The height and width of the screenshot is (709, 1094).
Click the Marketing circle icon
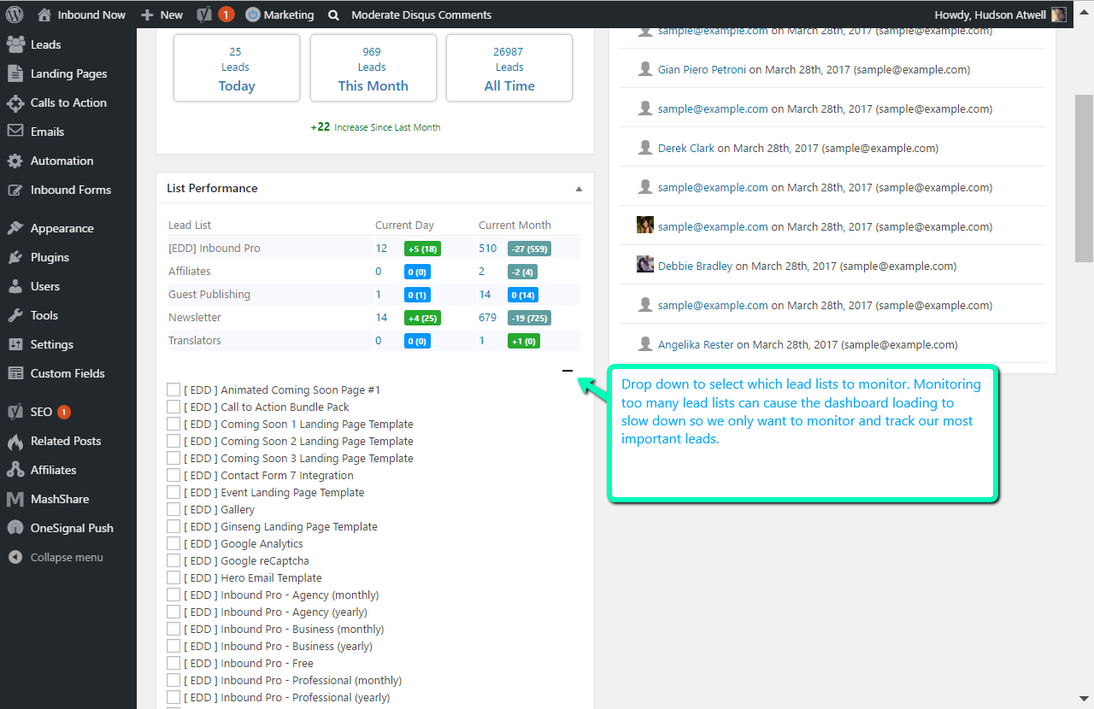coord(252,15)
